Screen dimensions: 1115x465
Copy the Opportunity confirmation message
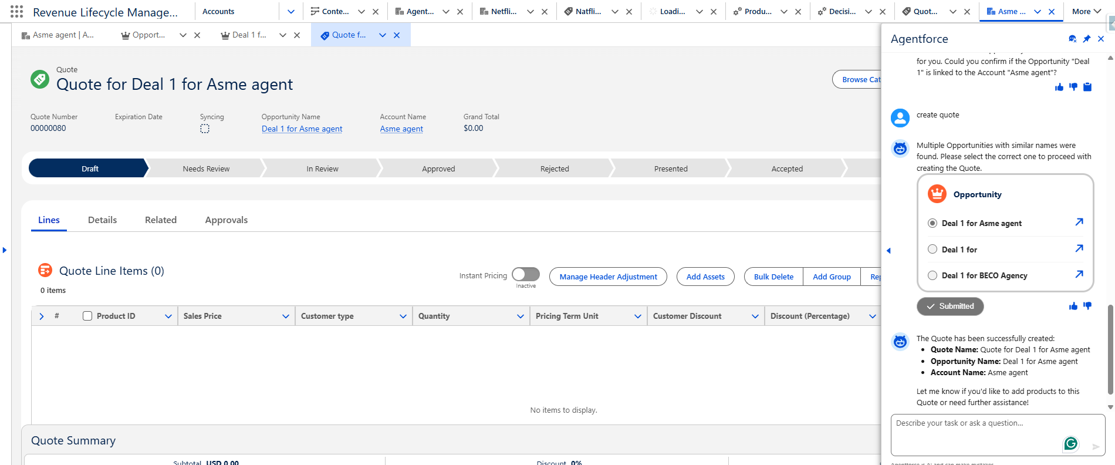(x=1087, y=87)
